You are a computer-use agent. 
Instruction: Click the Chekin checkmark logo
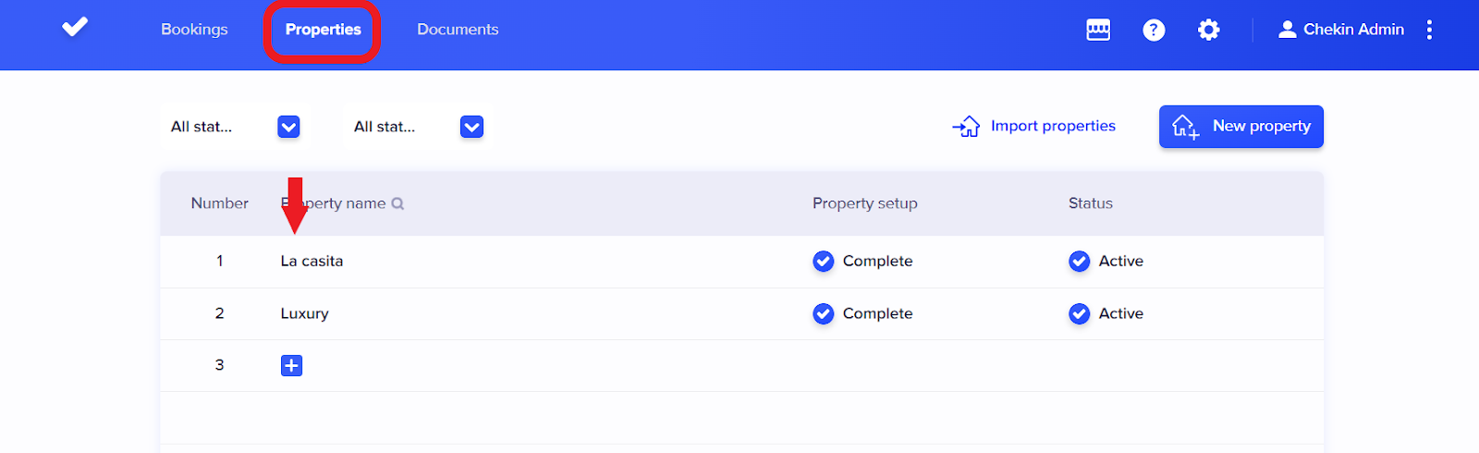[75, 28]
